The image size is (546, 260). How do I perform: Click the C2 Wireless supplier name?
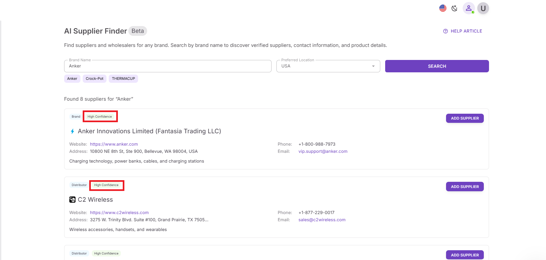[x=95, y=200]
